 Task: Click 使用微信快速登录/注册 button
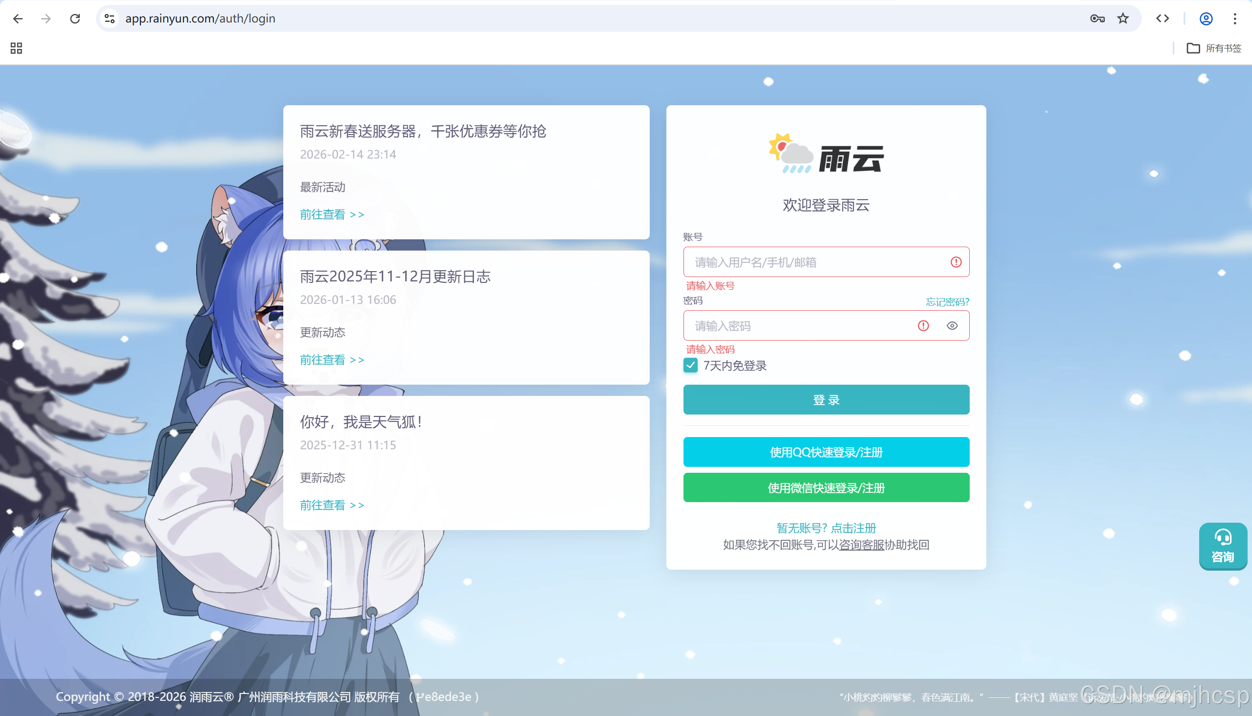826,488
